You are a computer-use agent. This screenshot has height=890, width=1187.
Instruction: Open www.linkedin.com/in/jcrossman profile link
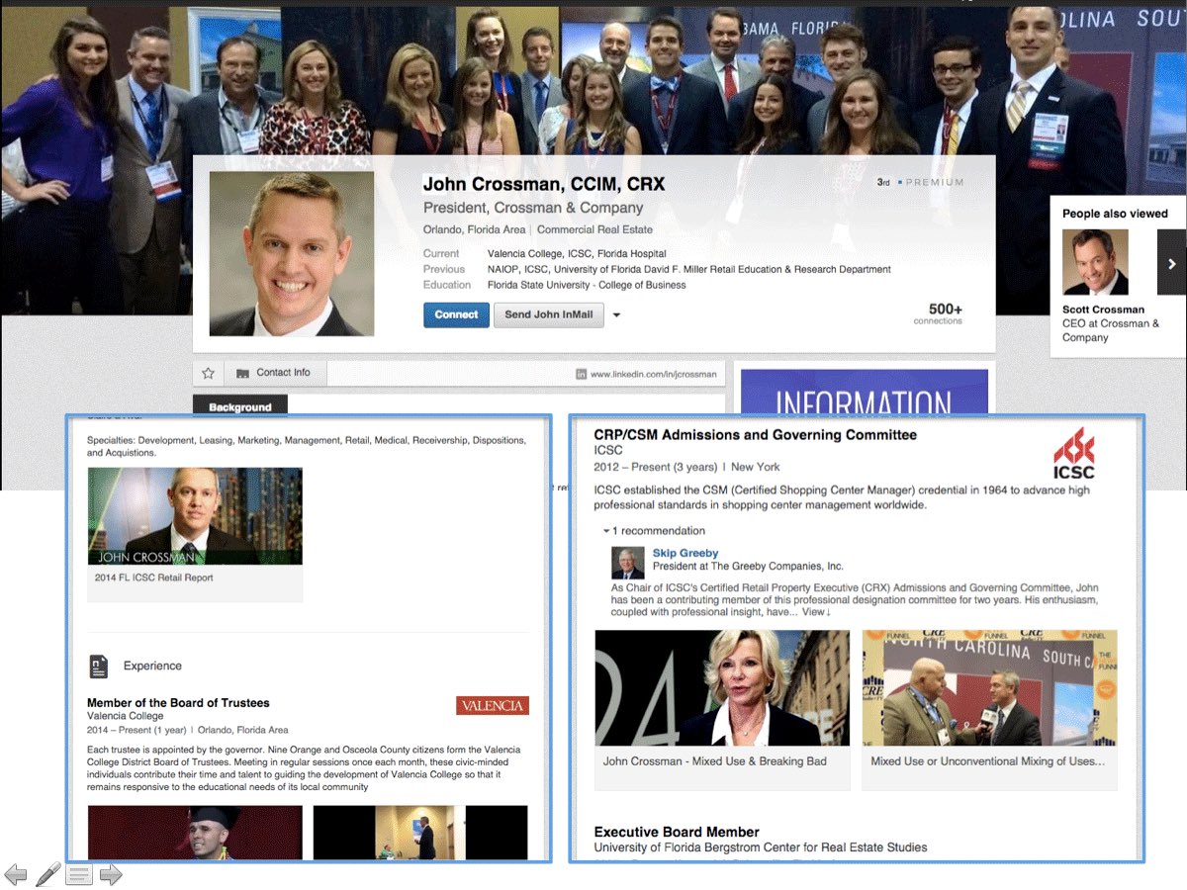653,374
